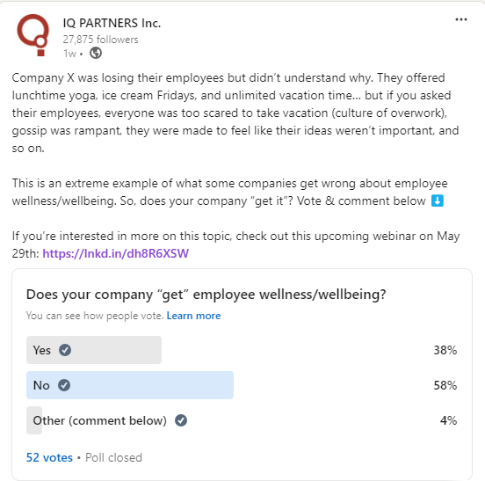Click the 4% result for Other

click(x=448, y=420)
